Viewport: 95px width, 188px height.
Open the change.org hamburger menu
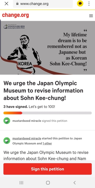91,16
